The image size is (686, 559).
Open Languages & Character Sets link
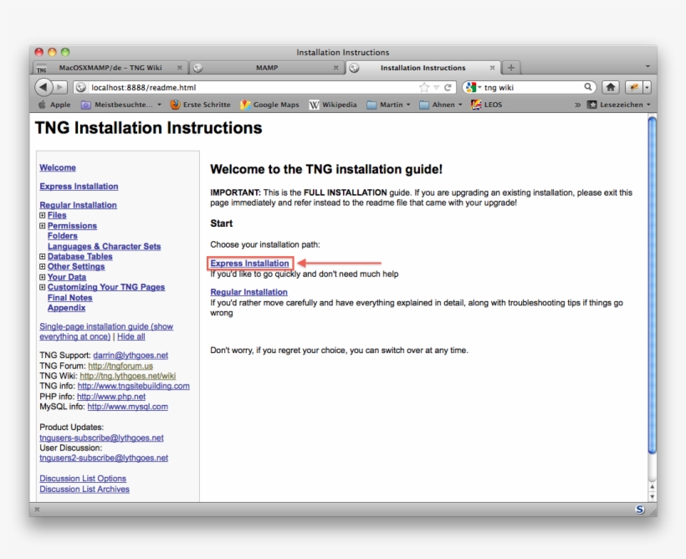pyautogui.click(x=104, y=247)
